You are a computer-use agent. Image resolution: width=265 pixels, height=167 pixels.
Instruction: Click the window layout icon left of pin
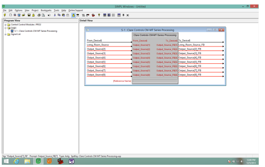tap(119, 15)
